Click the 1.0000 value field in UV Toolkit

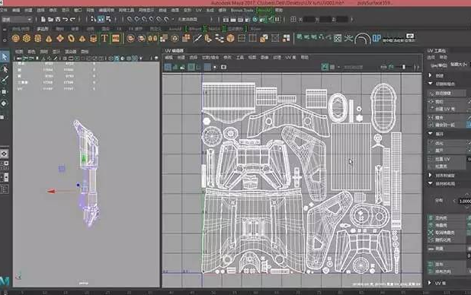click(465, 201)
